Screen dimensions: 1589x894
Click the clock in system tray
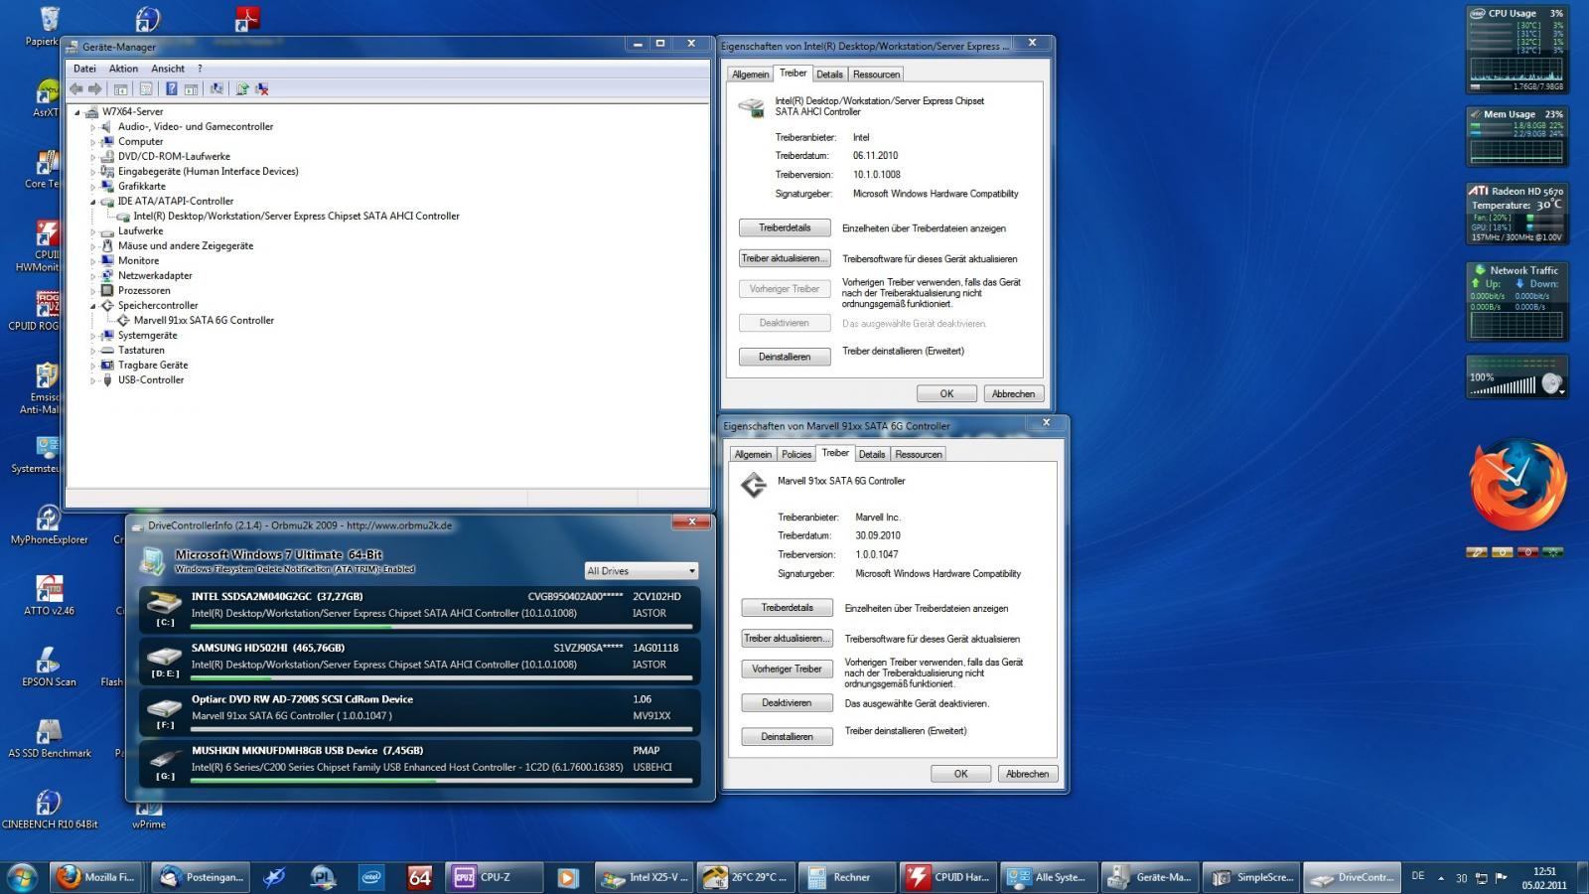1543,878
